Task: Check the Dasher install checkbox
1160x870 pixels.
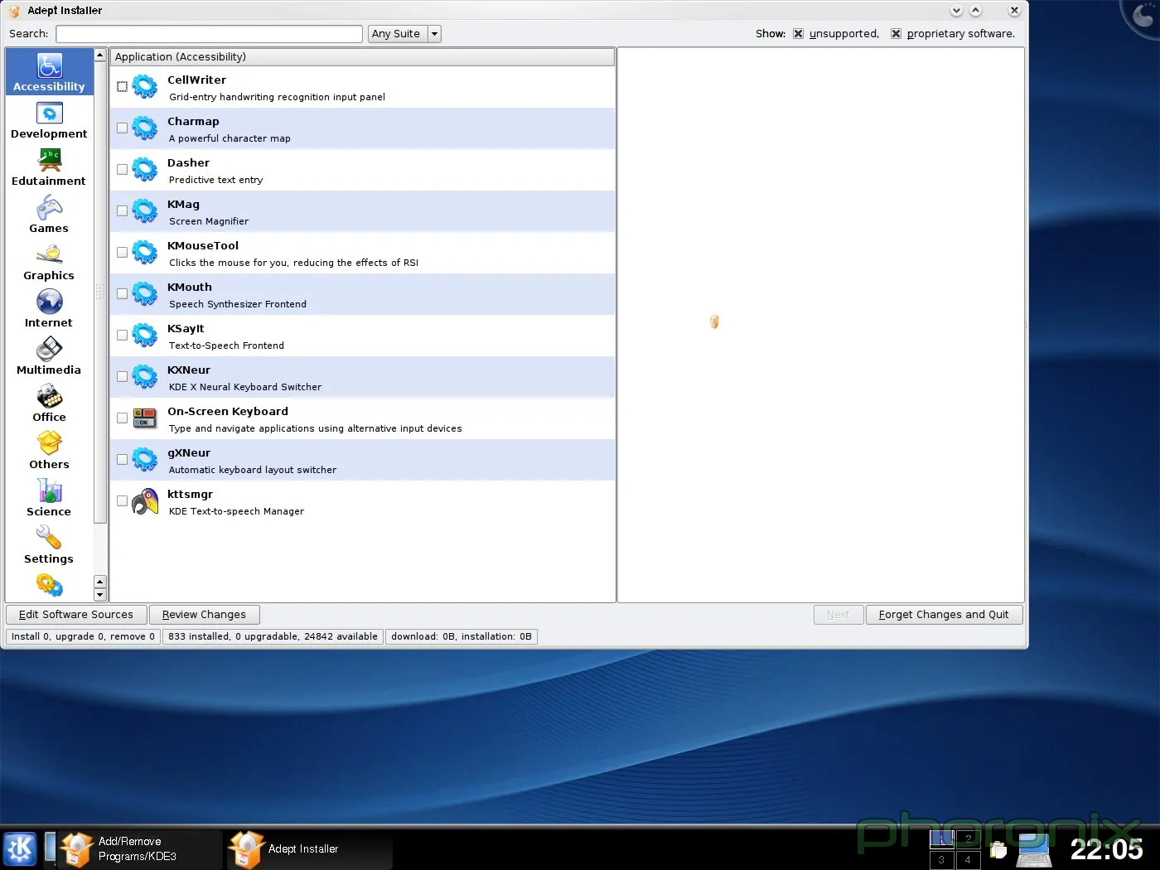Action: click(122, 169)
